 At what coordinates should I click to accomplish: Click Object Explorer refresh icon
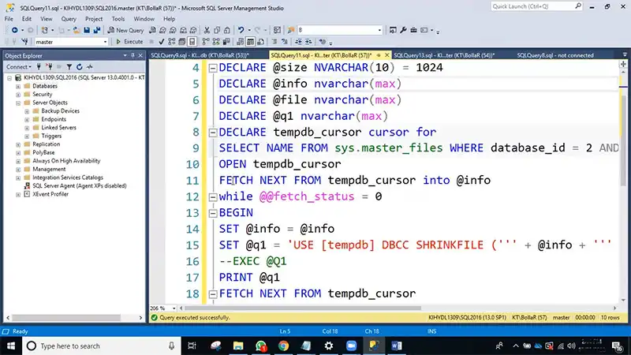80,67
